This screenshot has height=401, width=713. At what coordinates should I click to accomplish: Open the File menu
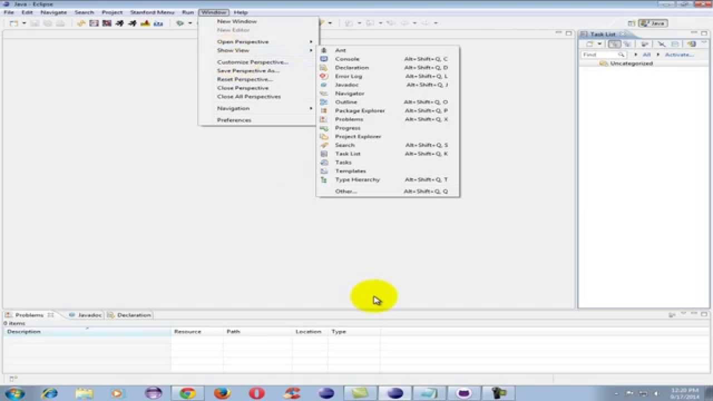point(9,12)
